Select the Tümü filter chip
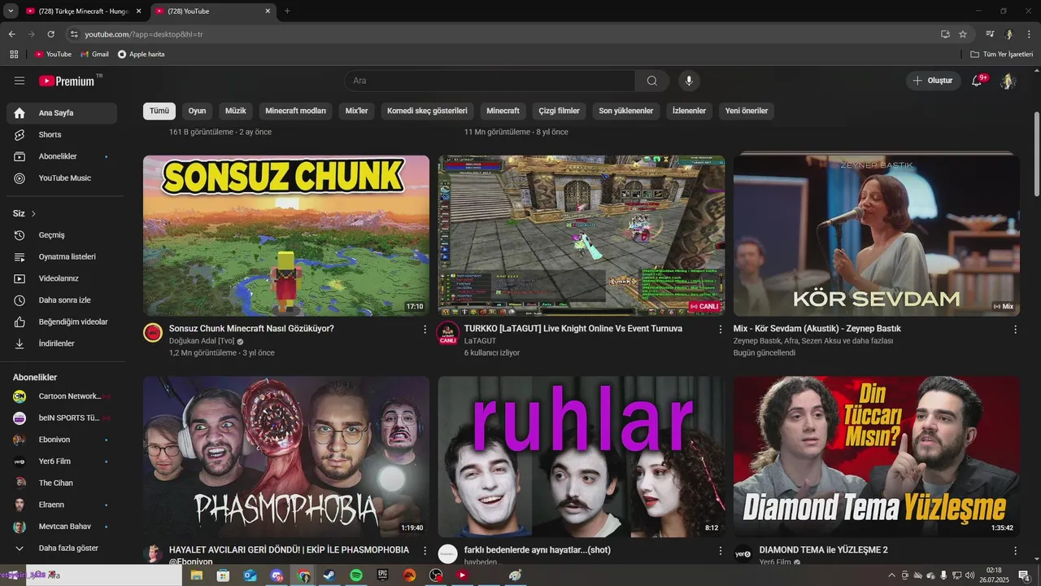Image resolution: width=1041 pixels, height=586 pixels. [159, 111]
